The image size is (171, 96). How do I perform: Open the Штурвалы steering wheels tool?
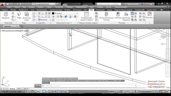point(6,15)
